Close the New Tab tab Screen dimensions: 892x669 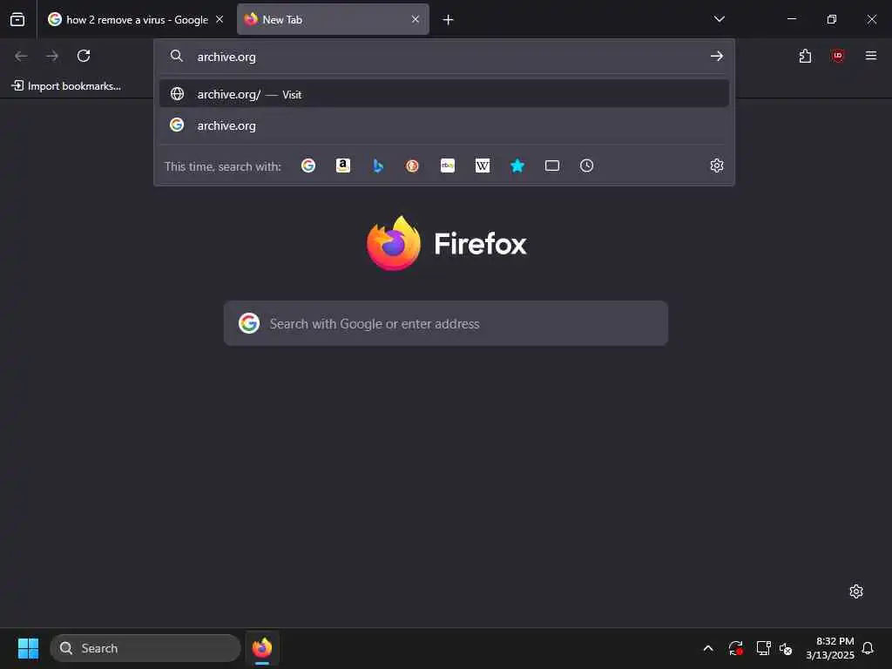416,19
